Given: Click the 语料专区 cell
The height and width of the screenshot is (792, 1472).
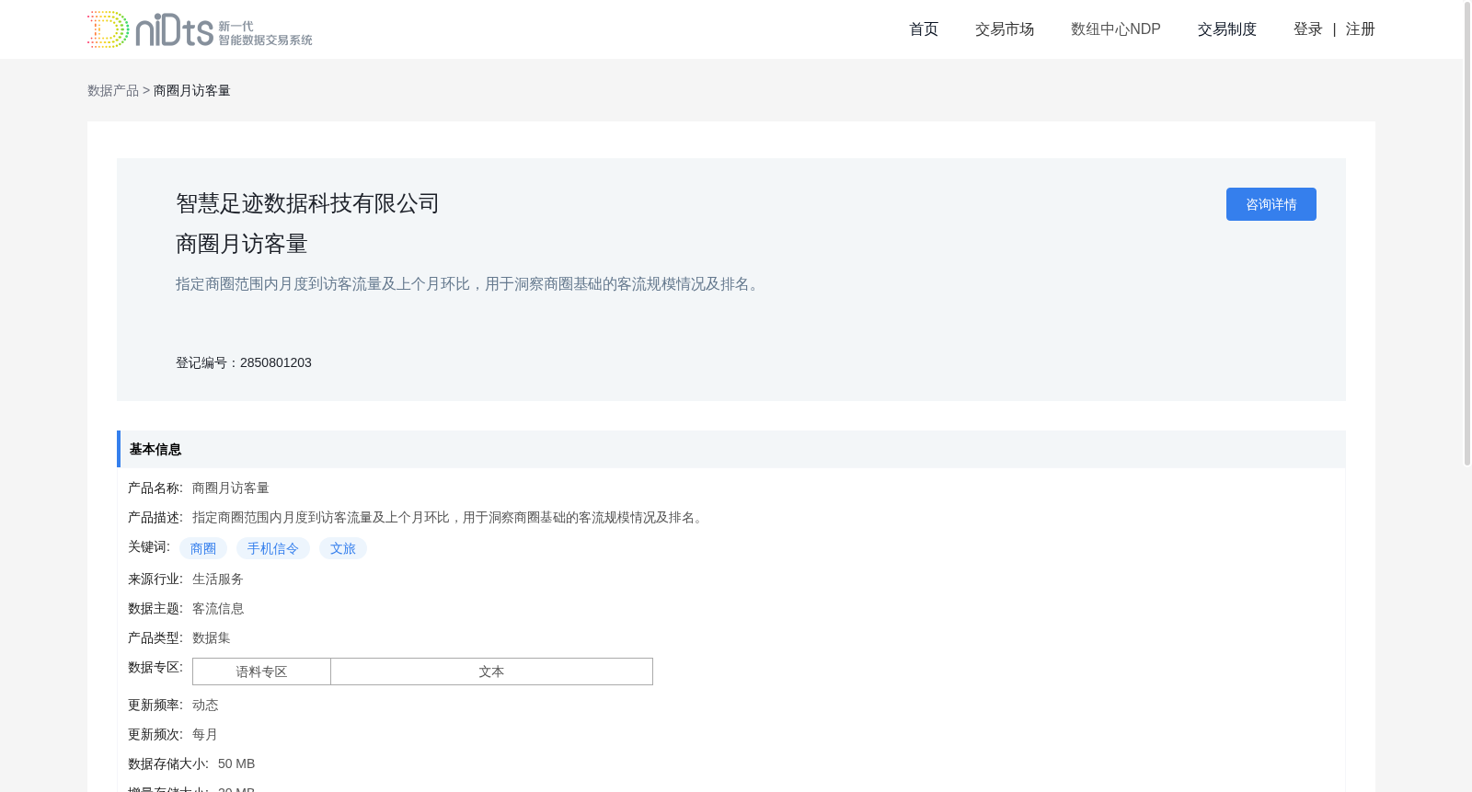Looking at the screenshot, I should pyautogui.click(x=262, y=671).
